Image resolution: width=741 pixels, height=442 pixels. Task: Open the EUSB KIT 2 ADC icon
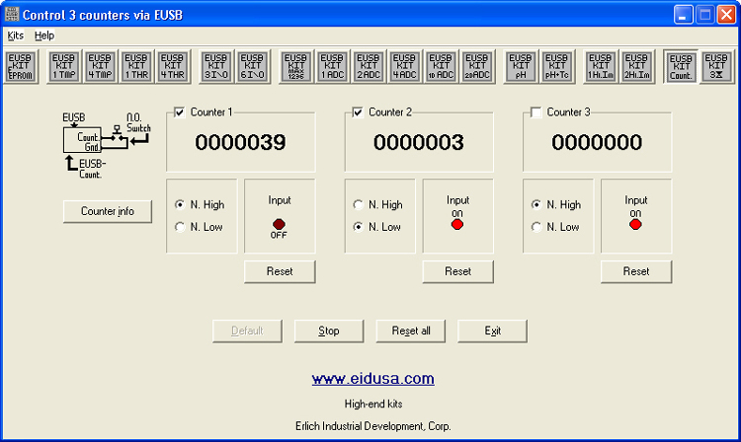point(369,66)
